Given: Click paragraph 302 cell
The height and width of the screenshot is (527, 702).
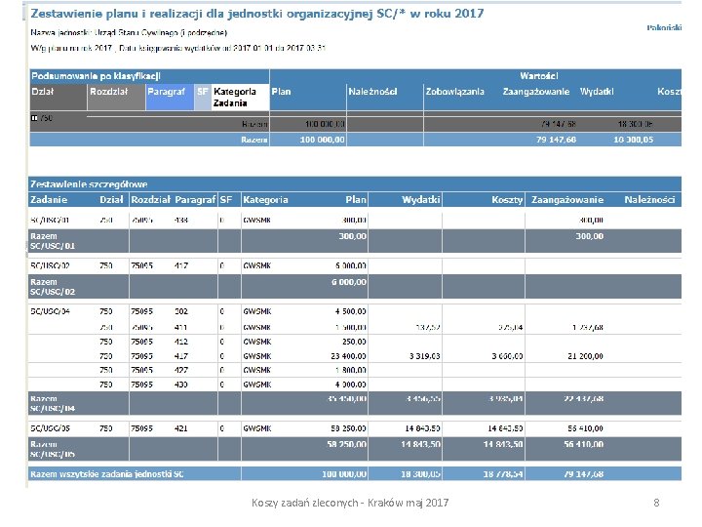Looking at the screenshot, I should (x=181, y=311).
